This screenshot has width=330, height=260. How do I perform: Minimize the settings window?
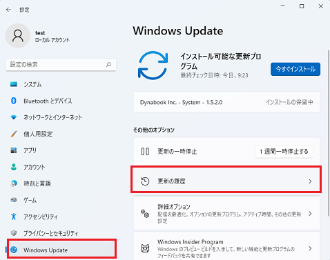pos(283,6)
